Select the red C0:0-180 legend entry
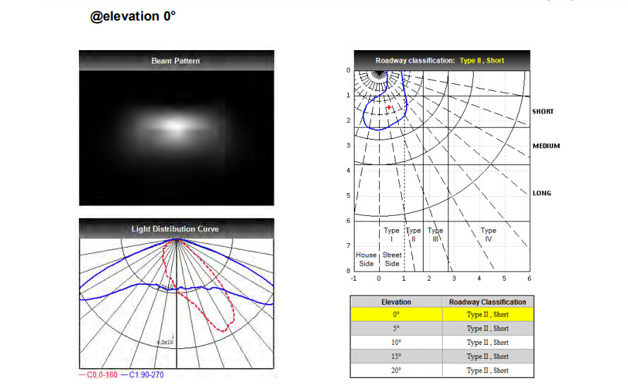 click(101, 375)
